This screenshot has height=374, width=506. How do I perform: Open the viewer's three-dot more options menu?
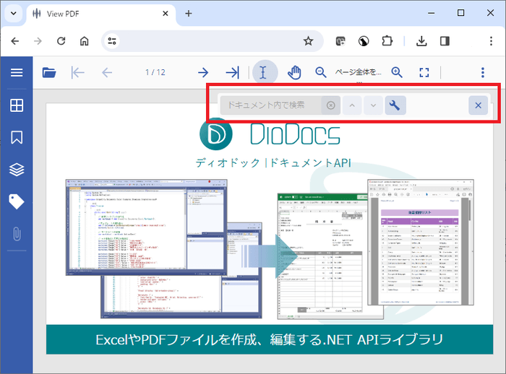(x=483, y=72)
